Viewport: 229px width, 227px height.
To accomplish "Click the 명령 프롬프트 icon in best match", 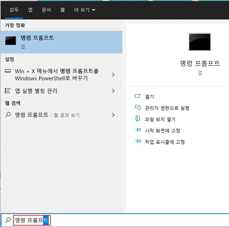I will click(x=11, y=41).
